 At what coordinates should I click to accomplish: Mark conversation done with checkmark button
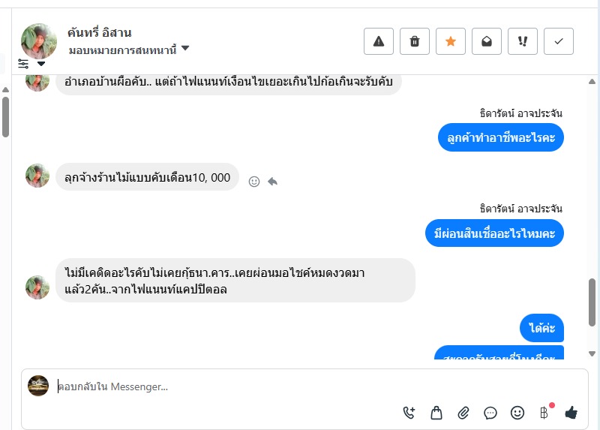click(559, 42)
